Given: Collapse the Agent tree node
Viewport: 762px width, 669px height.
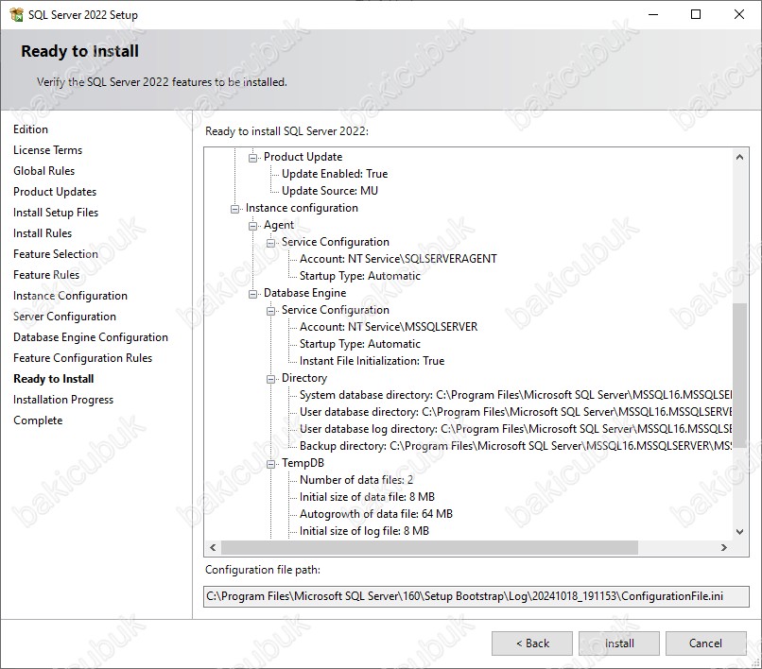Looking at the screenshot, I should 252,226.
